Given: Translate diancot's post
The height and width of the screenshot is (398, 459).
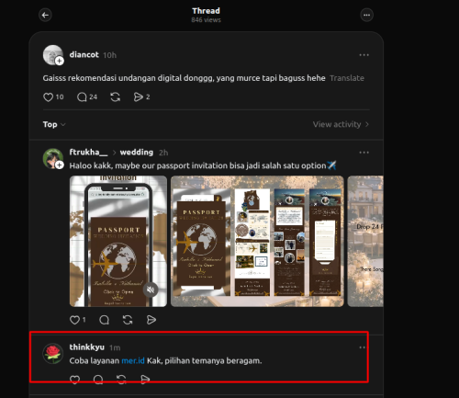Looking at the screenshot, I should tap(347, 78).
